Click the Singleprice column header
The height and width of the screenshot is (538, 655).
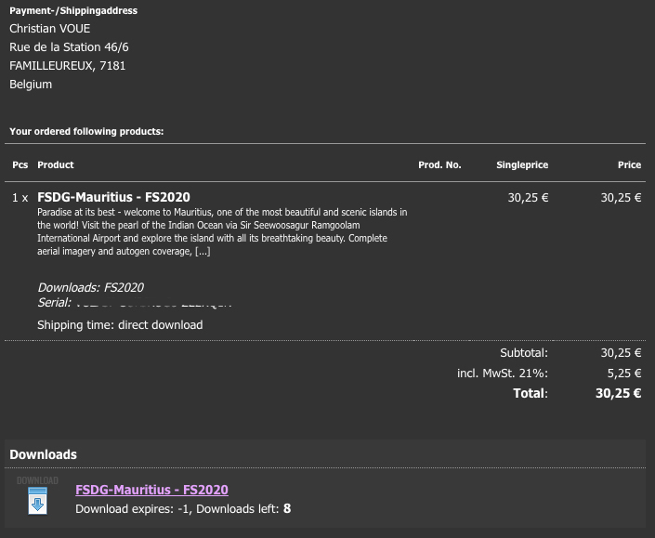point(522,164)
